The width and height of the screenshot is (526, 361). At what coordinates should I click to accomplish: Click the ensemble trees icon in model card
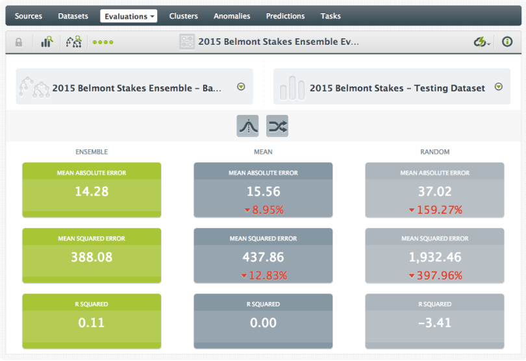[34, 87]
